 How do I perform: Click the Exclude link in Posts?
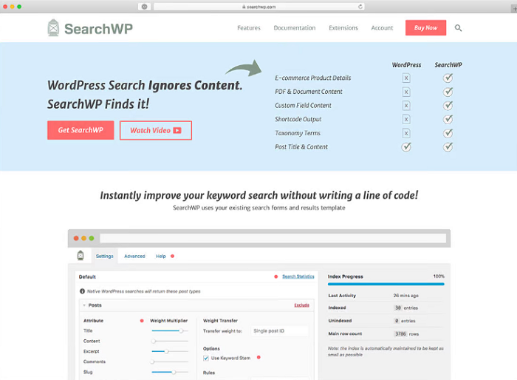pos(301,305)
